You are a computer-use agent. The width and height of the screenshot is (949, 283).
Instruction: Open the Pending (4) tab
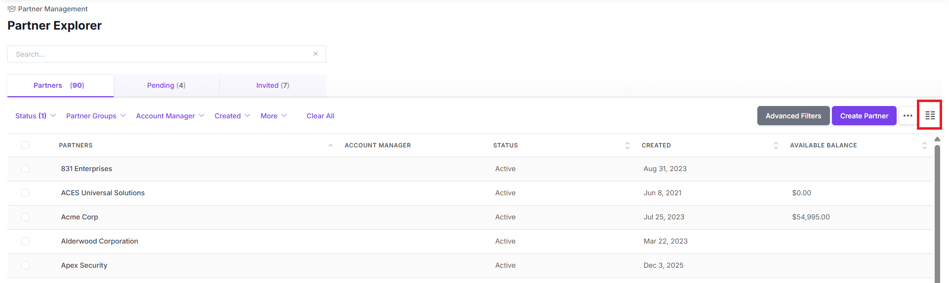(x=166, y=85)
